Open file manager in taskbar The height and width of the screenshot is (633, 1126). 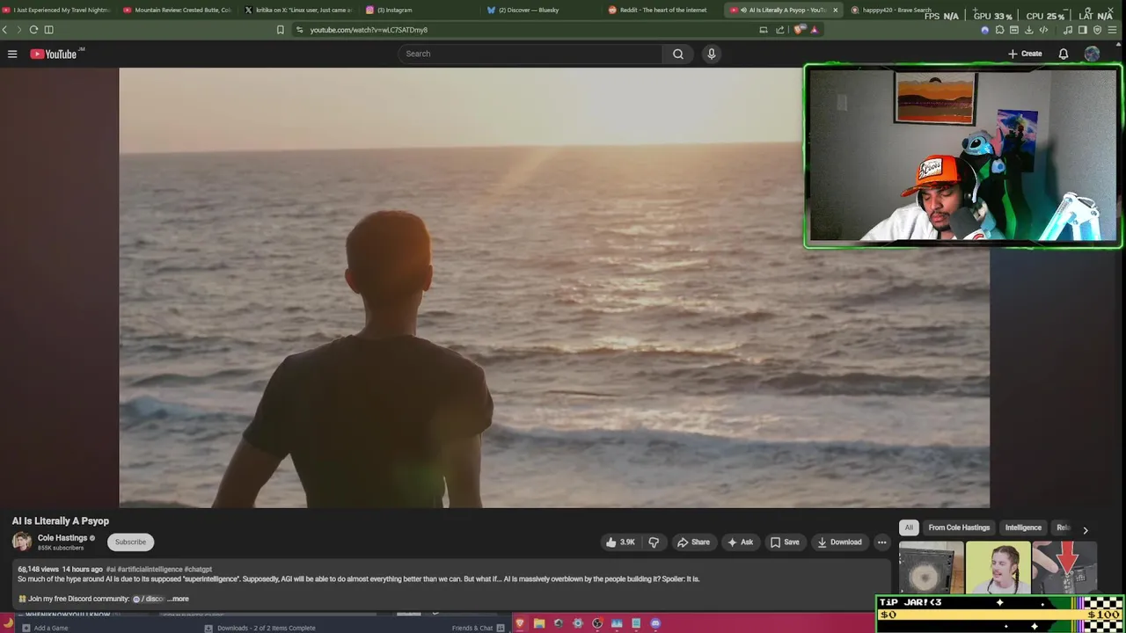539,623
